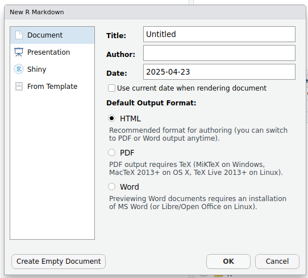The width and height of the screenshot is (308, 278).
Task: Switch to the Shiny option
Action: 52,69
